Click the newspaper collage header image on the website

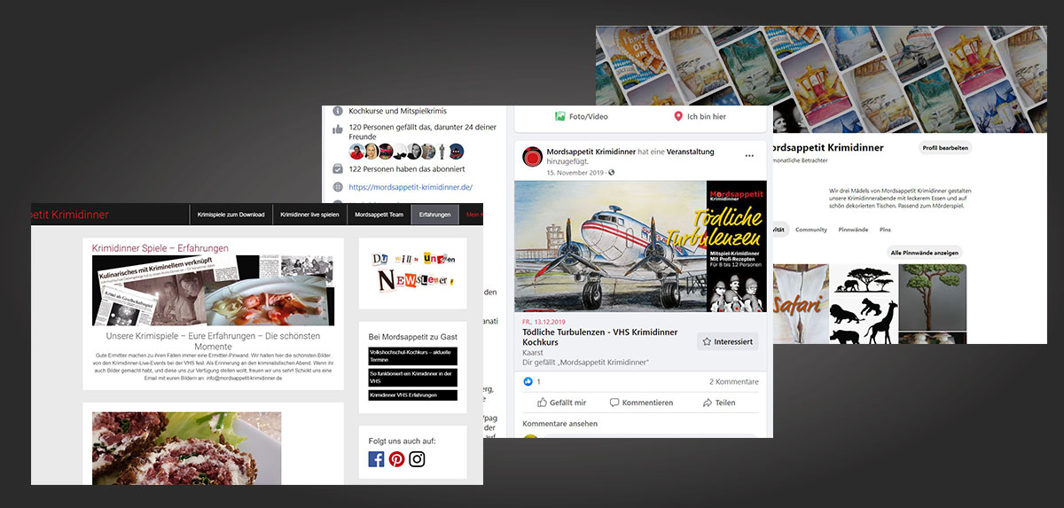click(x=213, y=291)
